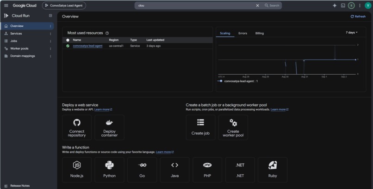Click the Search button in the top bar
Viewport: 373px width, 189px height.
click(272, 6)
